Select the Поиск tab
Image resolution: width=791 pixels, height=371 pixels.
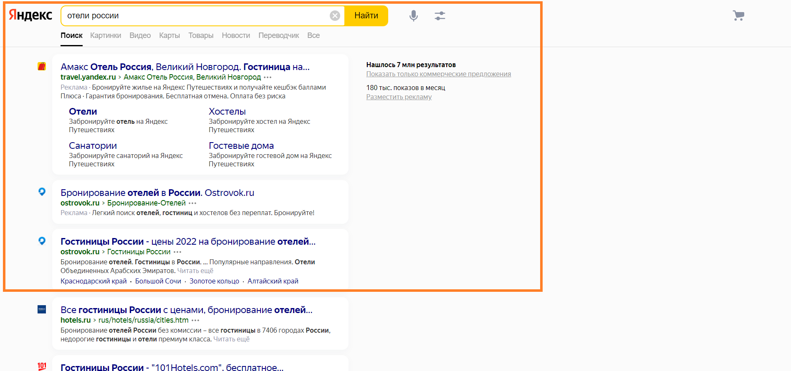point(71,35)
